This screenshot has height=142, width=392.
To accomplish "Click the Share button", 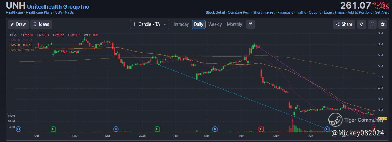I will point(344,24).
